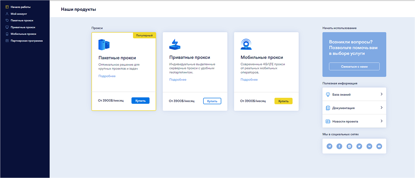Screen dimensions: 415x178
Task: Click the Мобильные прокси signal icon in card
Action: 246,44
